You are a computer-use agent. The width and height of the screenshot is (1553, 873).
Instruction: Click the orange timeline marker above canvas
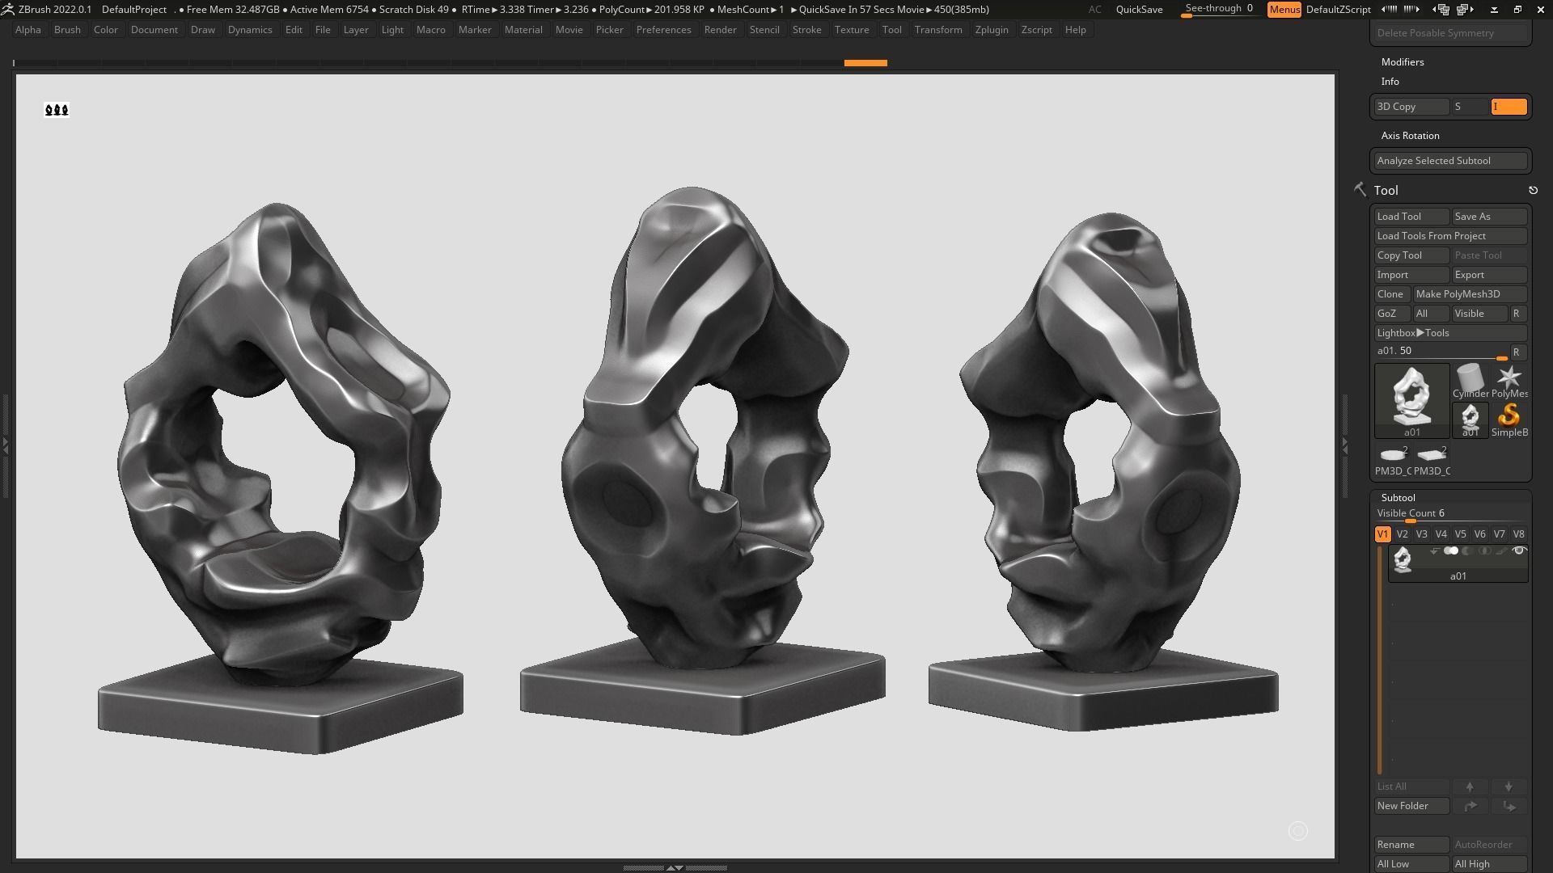[865, 63]
